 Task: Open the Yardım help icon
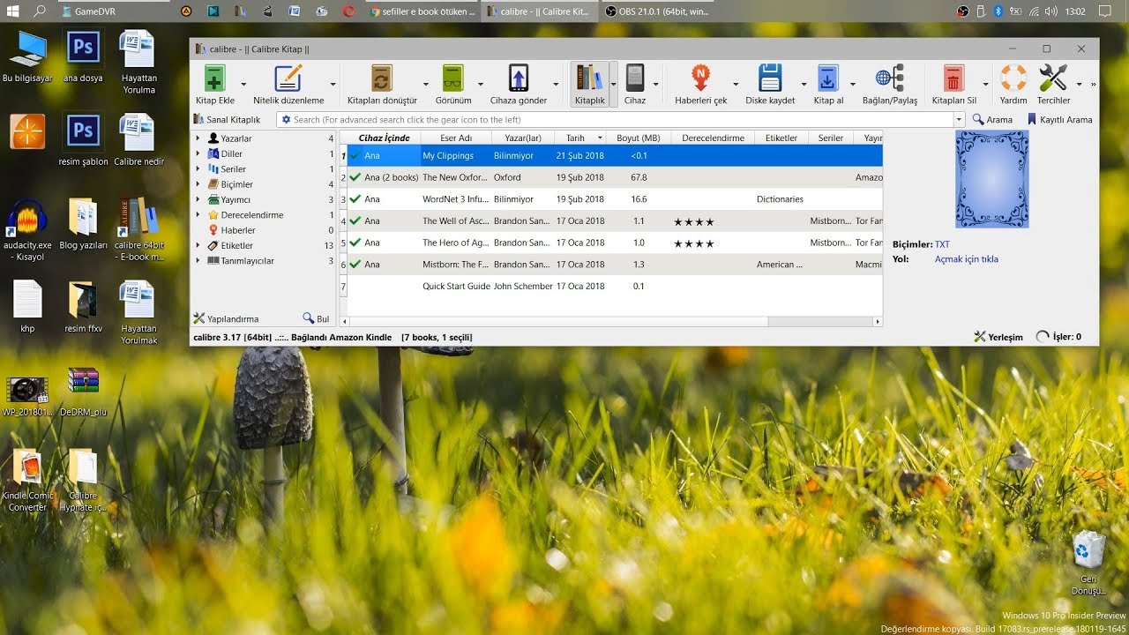tap(1013, 78)
